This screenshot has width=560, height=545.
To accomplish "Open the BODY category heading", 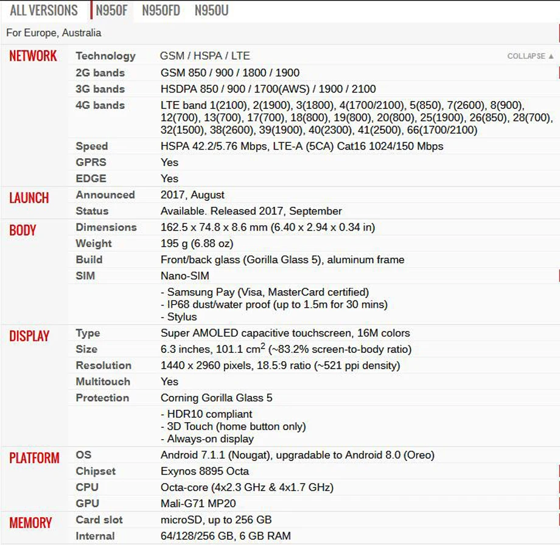I will pos(23,231).
